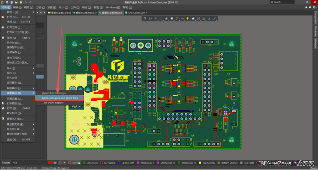Select the Bottom Overlay layer tab
This screenshot has height=170, width=318.
tap(227, 163)
